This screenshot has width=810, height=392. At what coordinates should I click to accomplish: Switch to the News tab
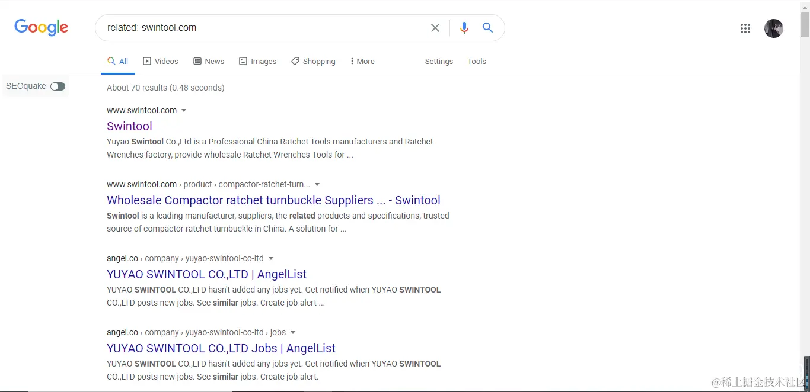209,61
